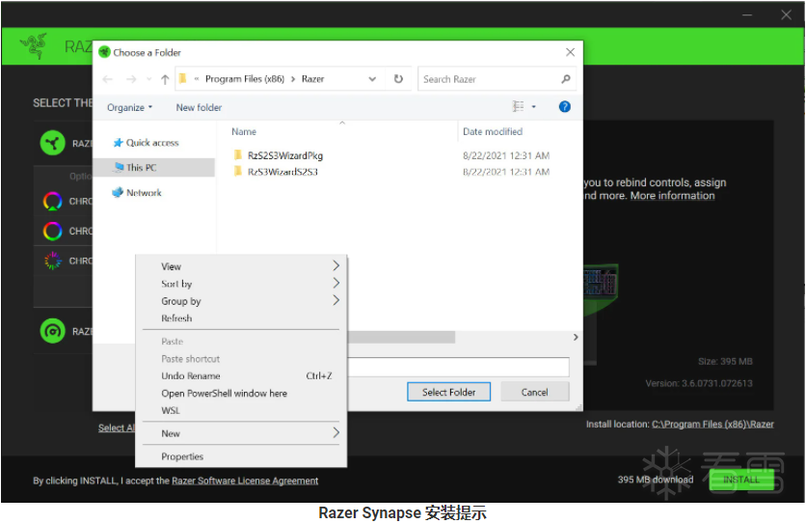
Task: Click the Select All link in installer
Action: (x=116, y=427)
